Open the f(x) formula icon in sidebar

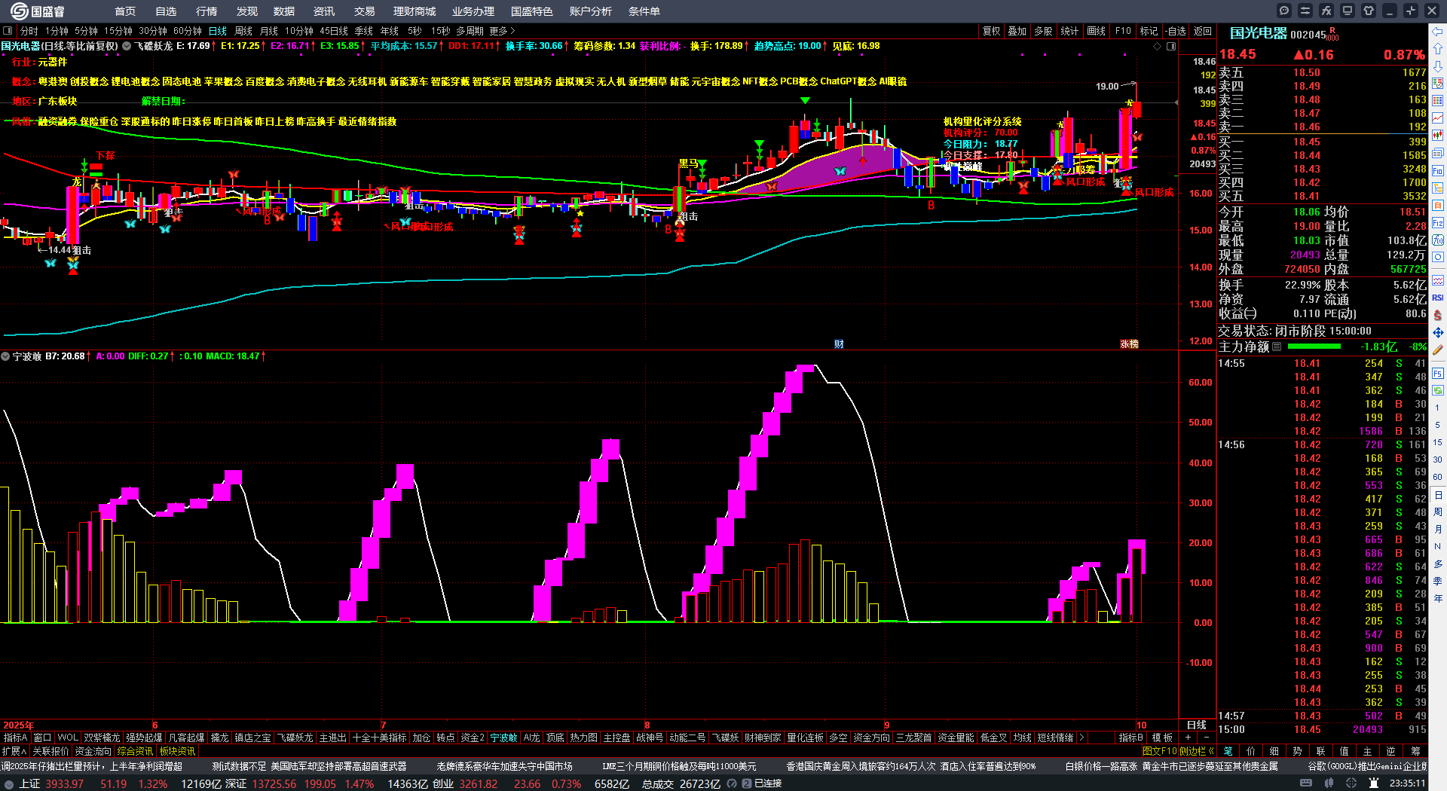(x=1438, y=240)
